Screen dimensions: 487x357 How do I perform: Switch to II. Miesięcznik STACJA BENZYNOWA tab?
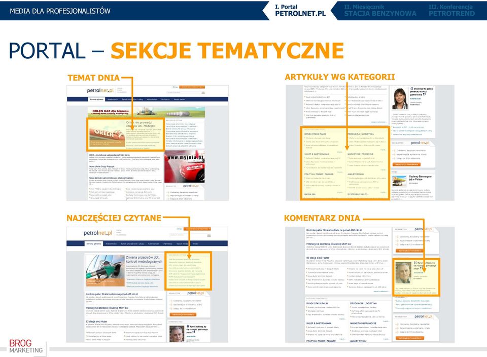click(380, 10)
